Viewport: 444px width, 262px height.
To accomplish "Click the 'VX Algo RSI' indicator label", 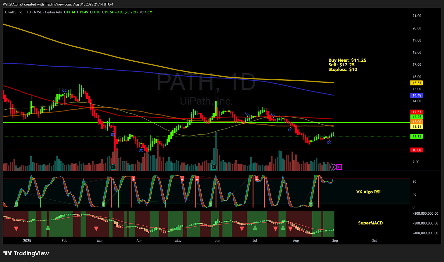I will point(368,192).
